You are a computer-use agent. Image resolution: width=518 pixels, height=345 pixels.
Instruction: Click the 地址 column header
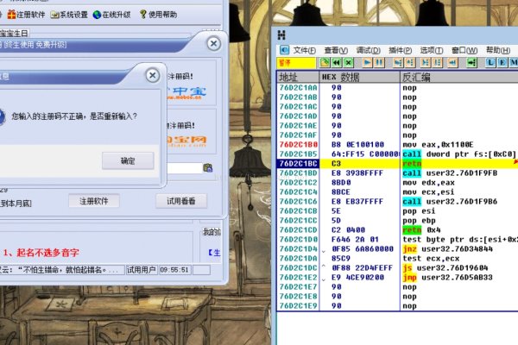click(298, 78)
